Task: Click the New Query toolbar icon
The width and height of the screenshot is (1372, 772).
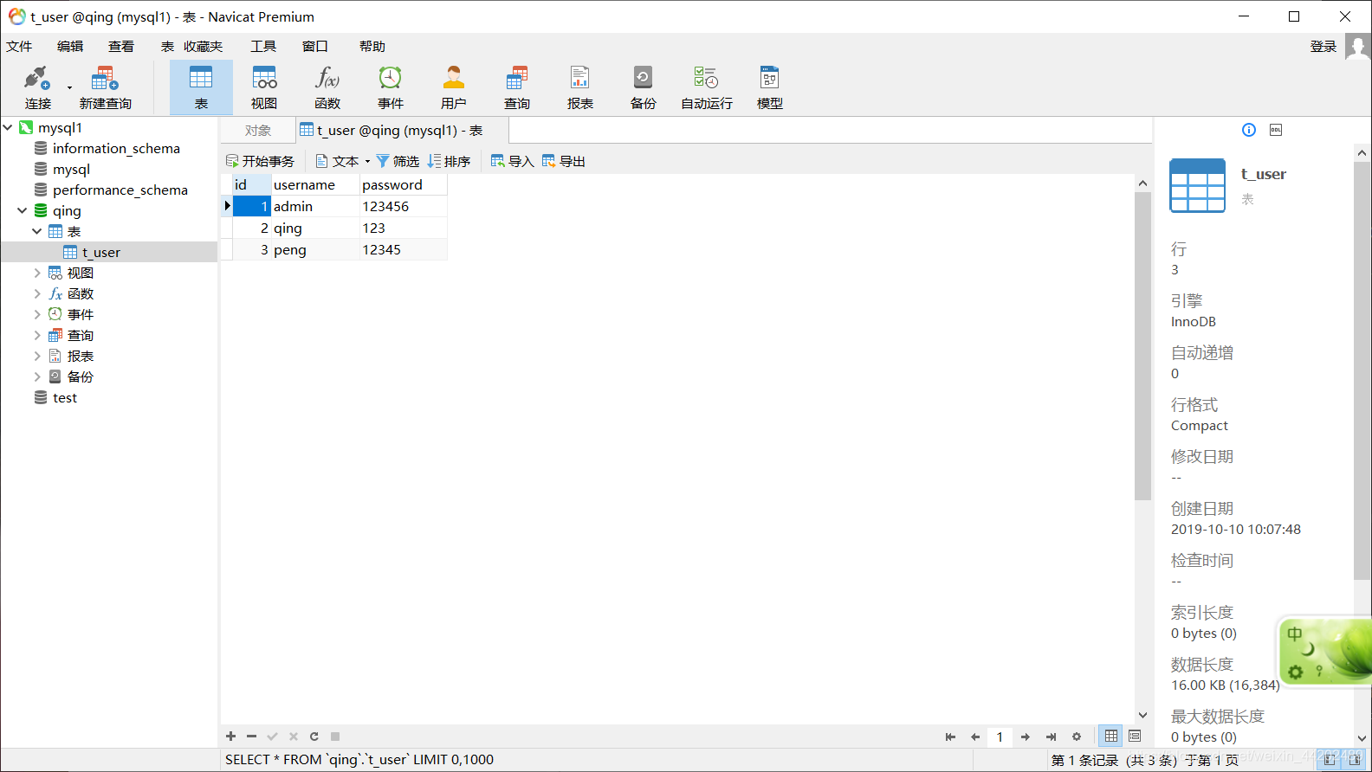Action: pyautogui.click(x=105, y=87)
